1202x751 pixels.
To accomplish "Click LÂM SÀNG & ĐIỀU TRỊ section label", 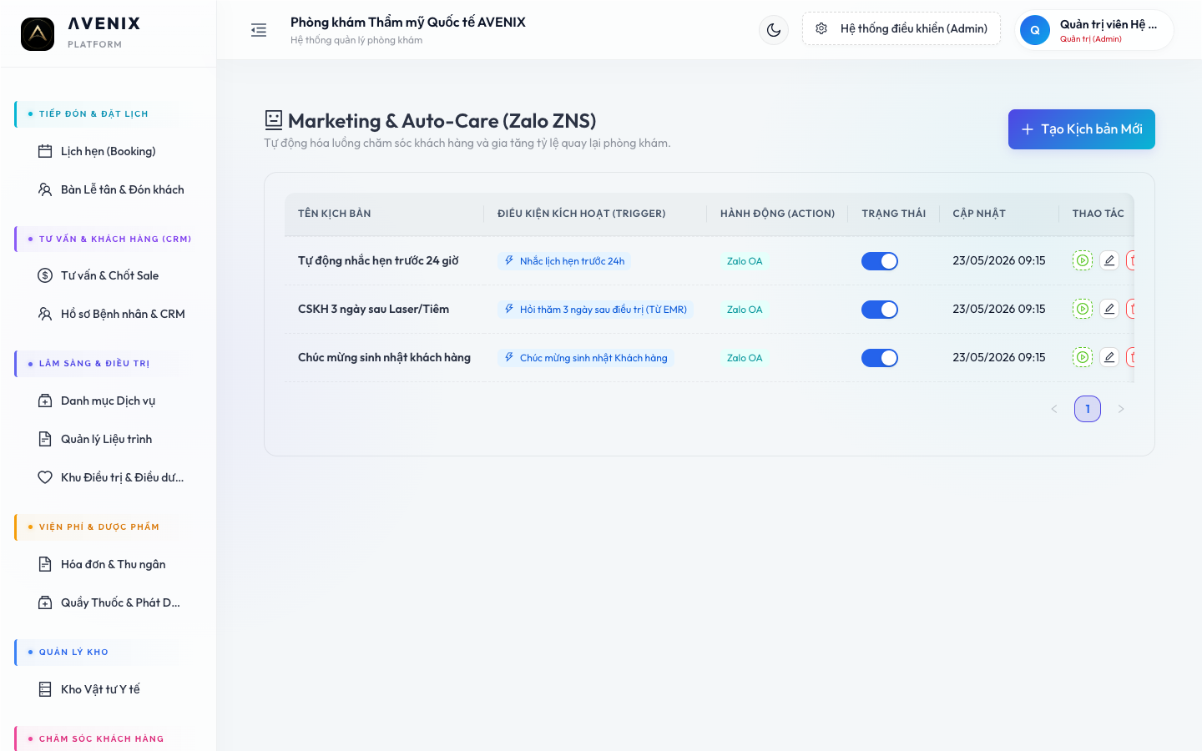I will pos(94,363).
